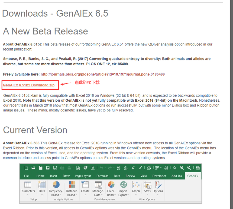This screenshot has width=233, height=209.
Task: Select the Insert tab
Action: click(53, 176)
